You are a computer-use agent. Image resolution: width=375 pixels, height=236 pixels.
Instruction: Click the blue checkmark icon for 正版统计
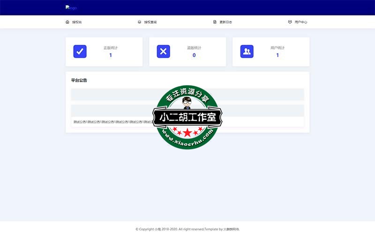tap(80, 51)
